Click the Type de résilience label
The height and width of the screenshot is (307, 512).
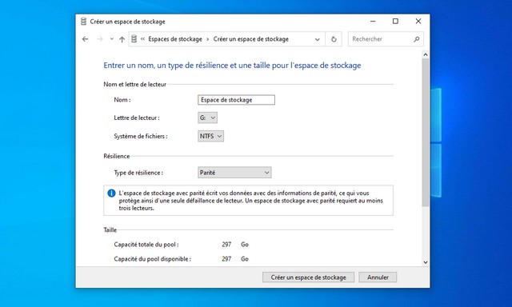pos(138,173)
